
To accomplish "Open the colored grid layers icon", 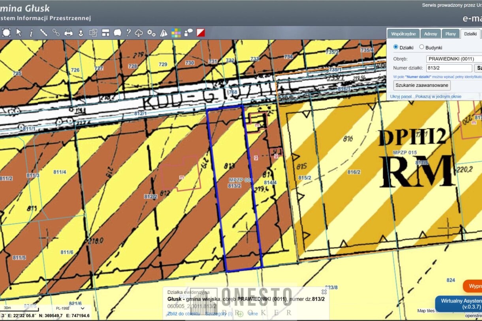I will click(x=176, y=33).
